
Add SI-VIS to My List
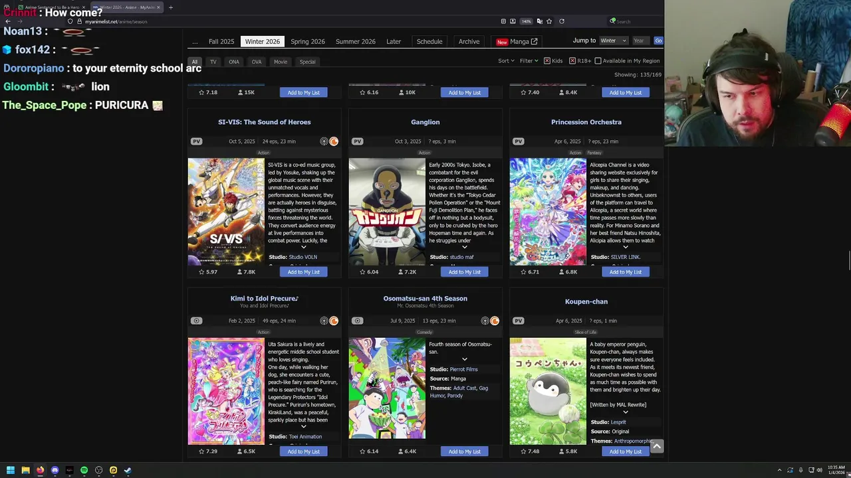(x=304, y=272)
